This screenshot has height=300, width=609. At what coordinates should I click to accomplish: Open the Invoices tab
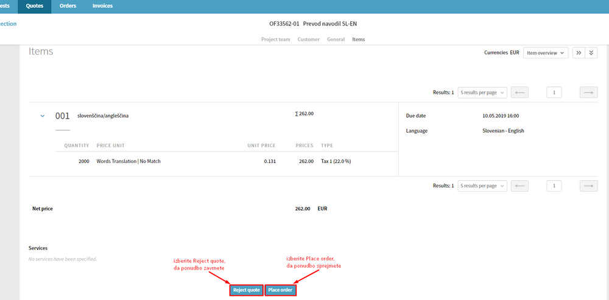point(102,6)
